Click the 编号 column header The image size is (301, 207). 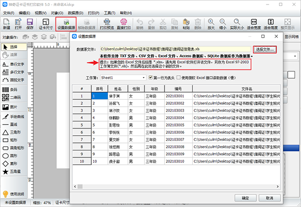[x=178, y=89]
